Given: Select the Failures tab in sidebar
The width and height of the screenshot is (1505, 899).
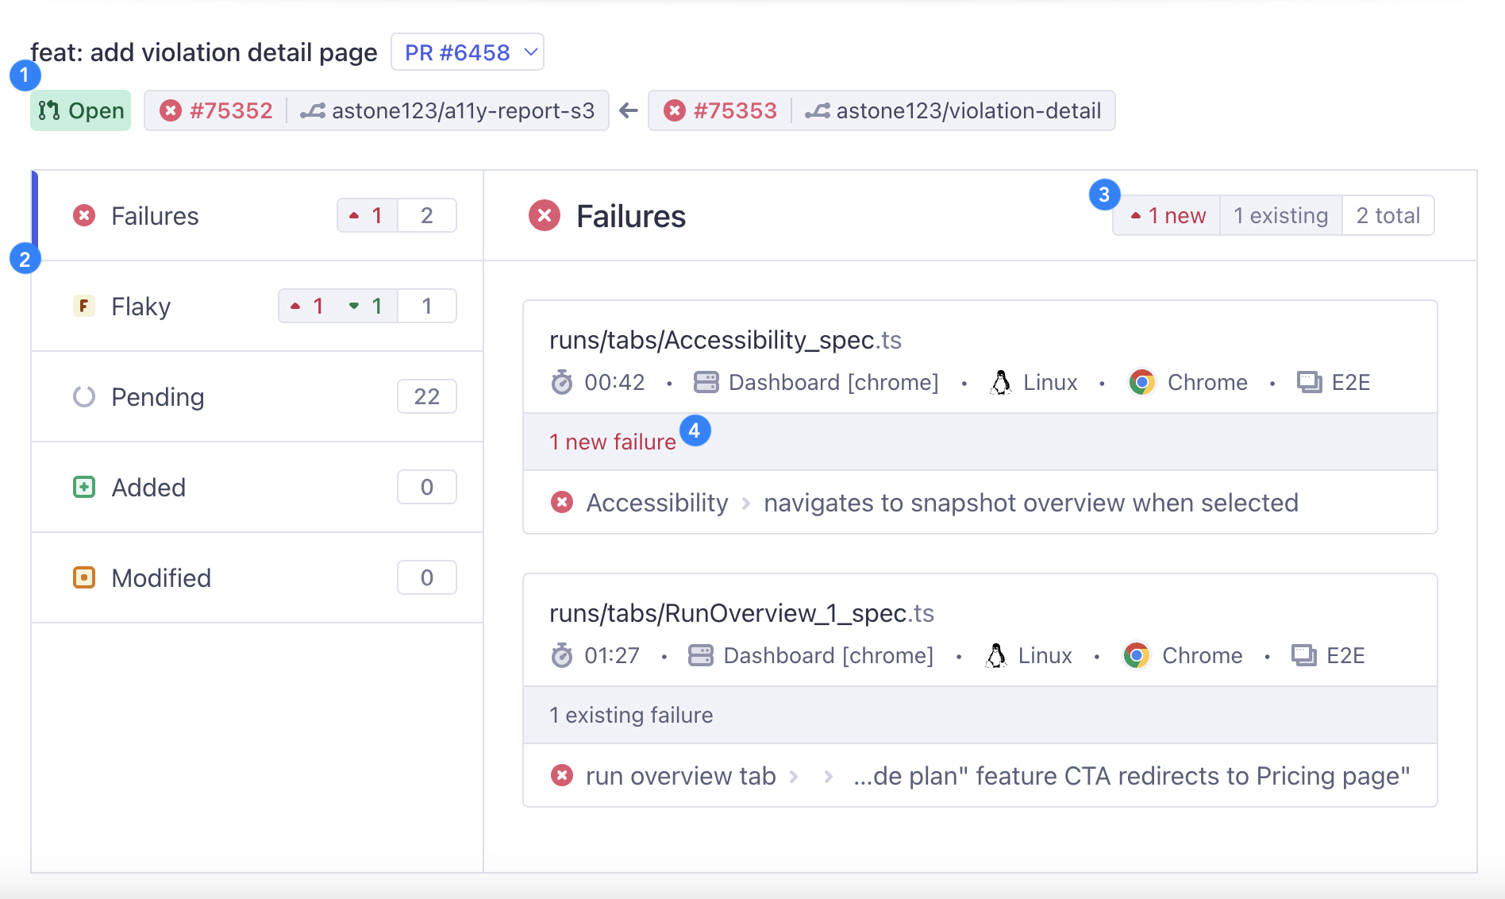Looking at the screenshot, I should (x=155, y=216).
